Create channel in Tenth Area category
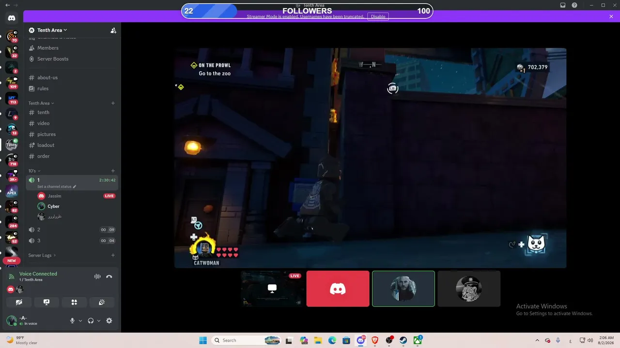The image size is (620, 348). point(113,103)
